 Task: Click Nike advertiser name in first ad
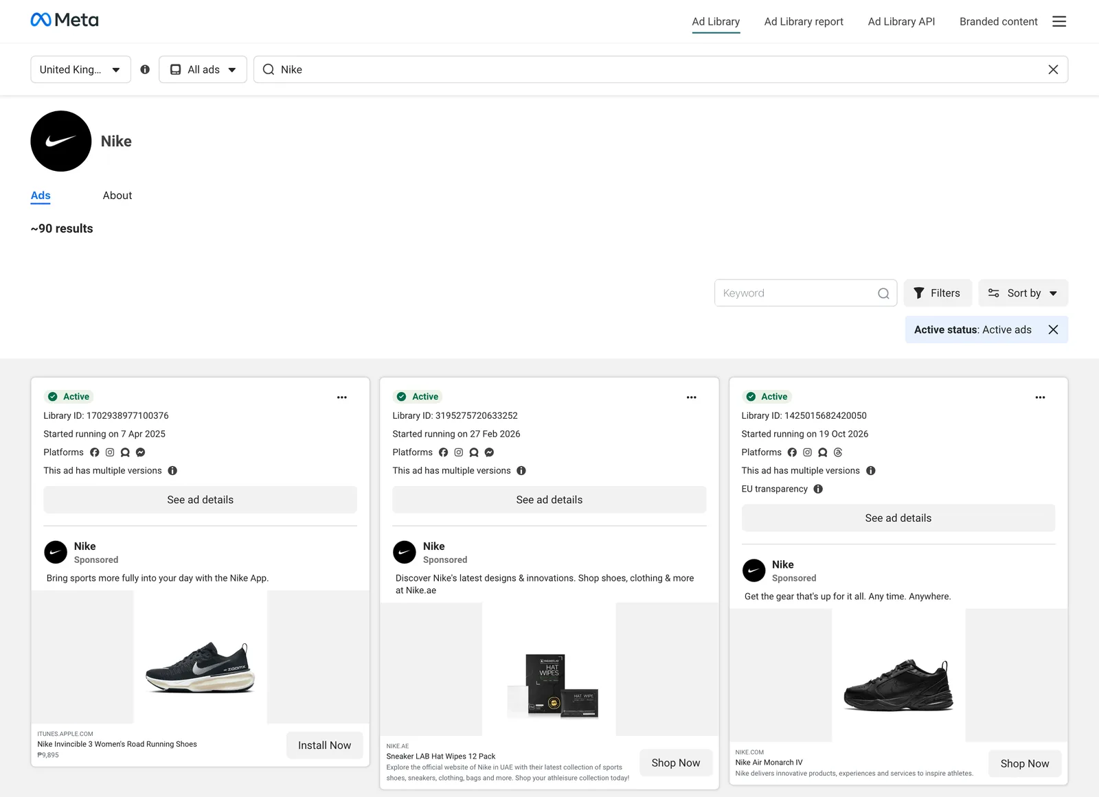(85, 546)
